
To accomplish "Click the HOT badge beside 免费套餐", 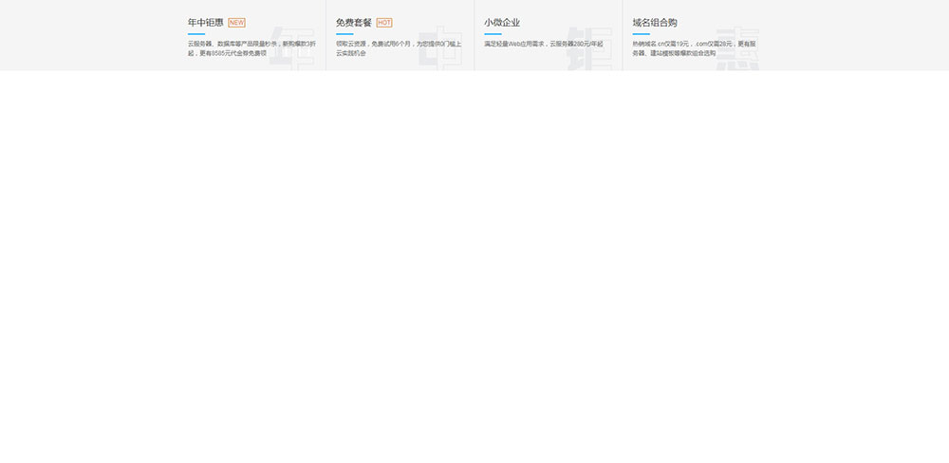I will pos(384,23).
